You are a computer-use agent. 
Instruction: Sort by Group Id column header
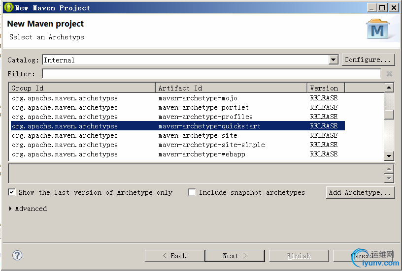pos(82,88)
